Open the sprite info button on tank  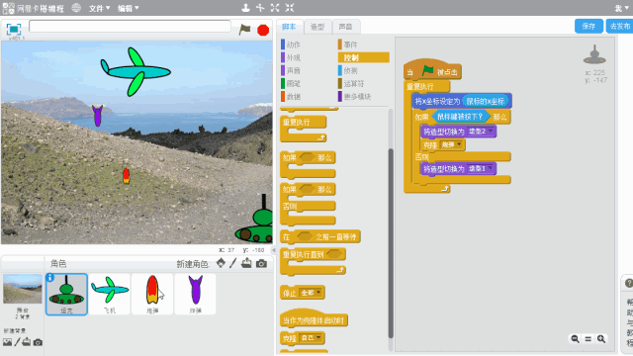pos(50,277)
